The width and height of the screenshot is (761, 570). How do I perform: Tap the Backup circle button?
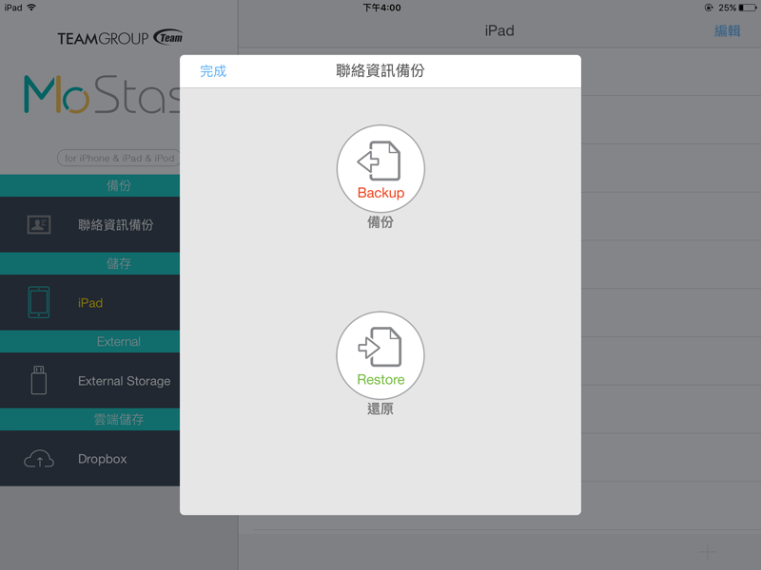click(380, 169)
